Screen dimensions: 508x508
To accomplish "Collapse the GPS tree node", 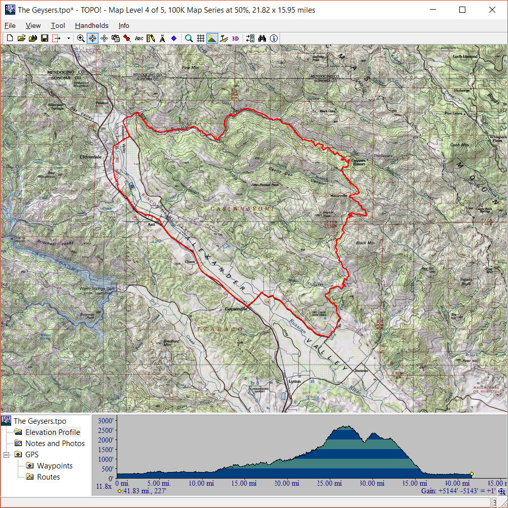I will click(x=7, y=455).
